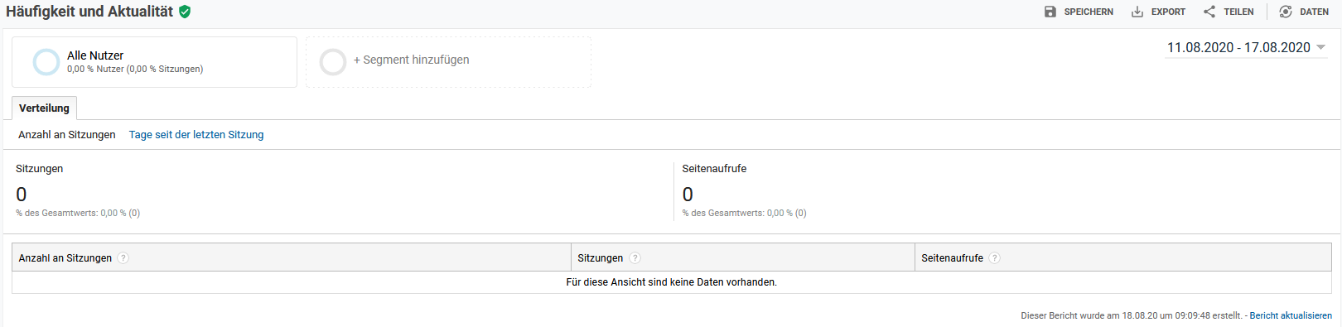Sort by Seitenaufrufe column header

[x=952, y=257]
